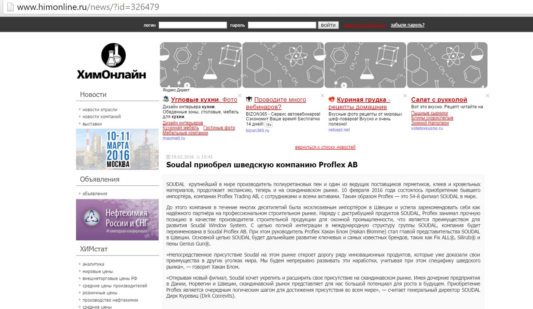Click the Яндекс.Директ label
The width and height of the screenshot is (533, 309).
click(x=176, y=90)
